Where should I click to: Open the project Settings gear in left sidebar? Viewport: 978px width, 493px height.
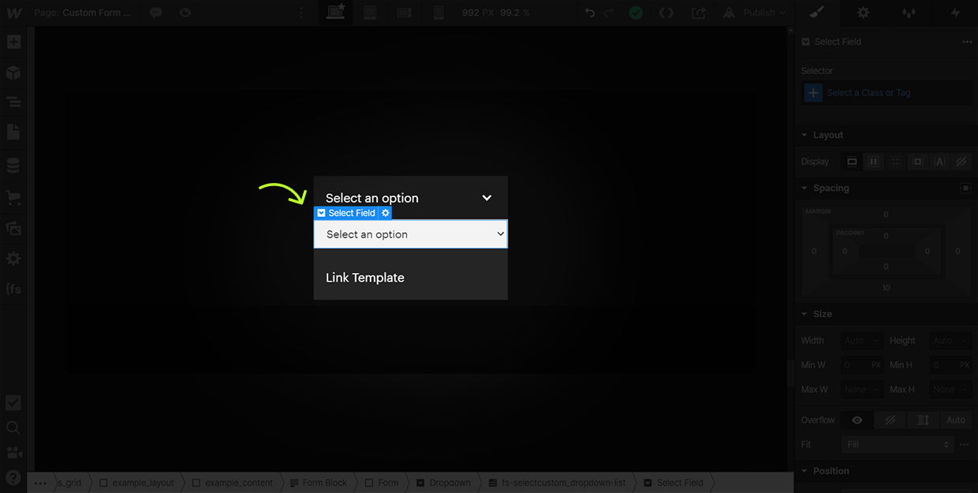tap(13, 259)
